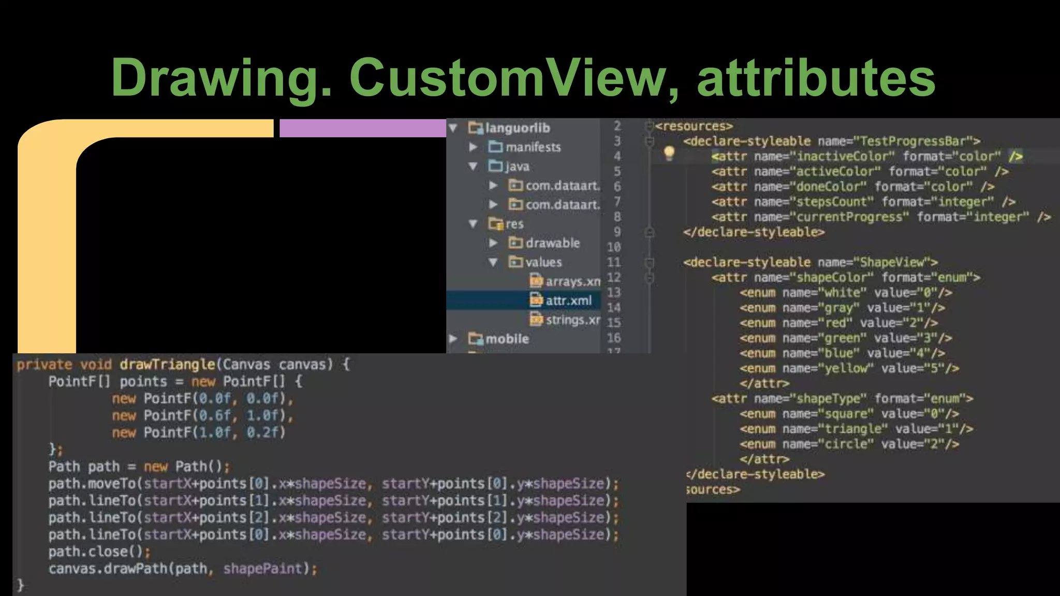The image size is (1060, 596).
Task: Collapse the res folder
Action: [x=473, y=224]
